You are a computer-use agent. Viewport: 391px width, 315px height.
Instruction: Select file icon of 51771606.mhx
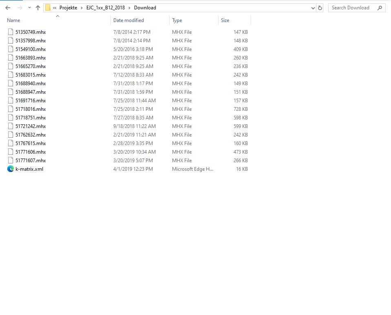tap(11, 152)
